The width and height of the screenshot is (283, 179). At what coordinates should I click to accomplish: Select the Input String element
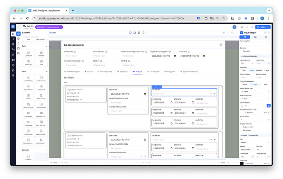[x=28, y=78]
